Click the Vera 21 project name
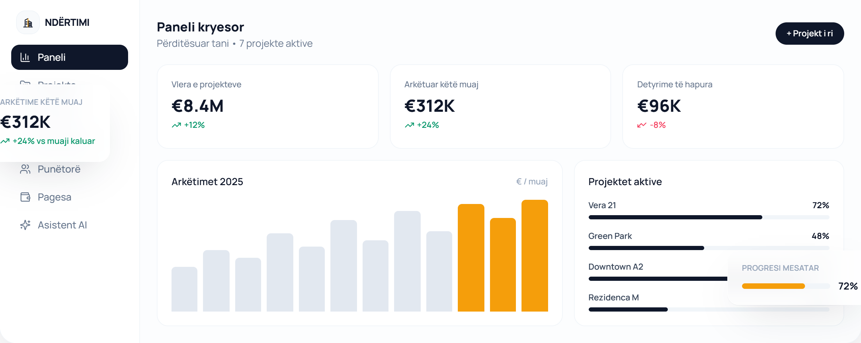 (602, 205)
